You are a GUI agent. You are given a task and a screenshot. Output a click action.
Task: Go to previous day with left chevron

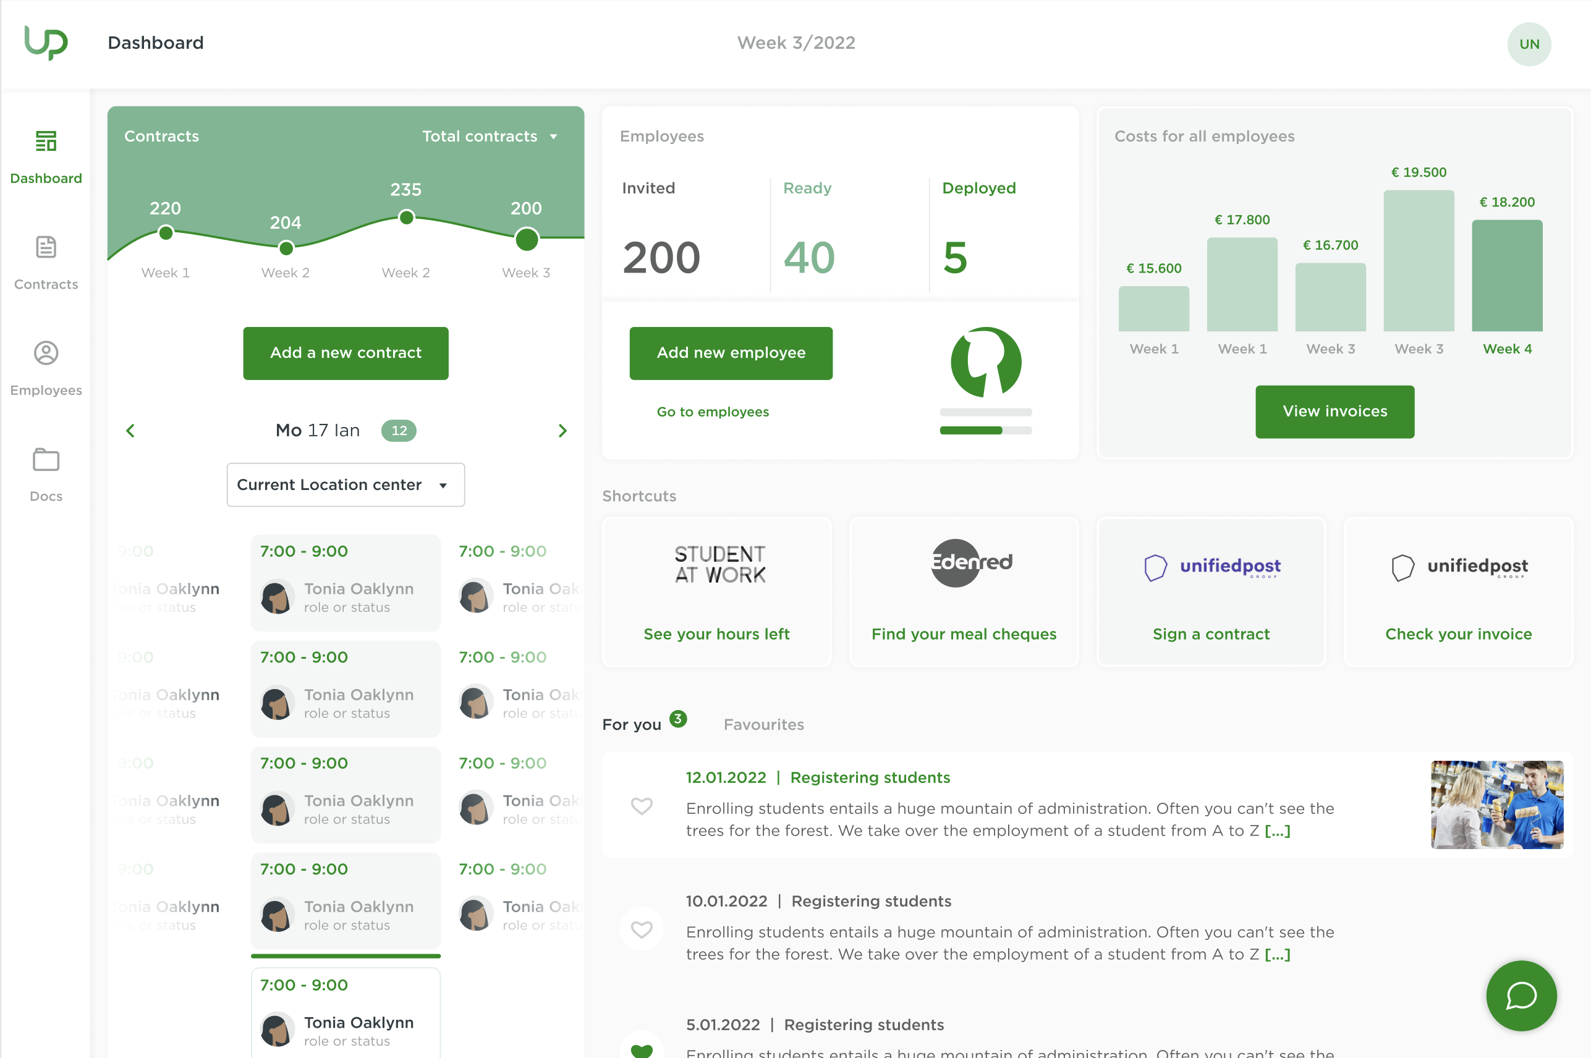[x=130, y=431]
